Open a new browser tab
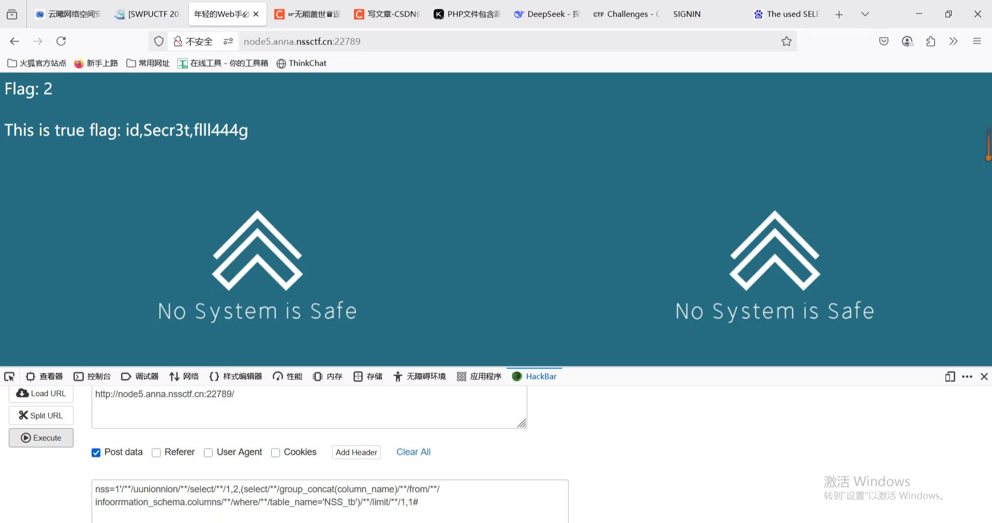The height and width of the screenshot is (523, 992). tap(839, 14)
